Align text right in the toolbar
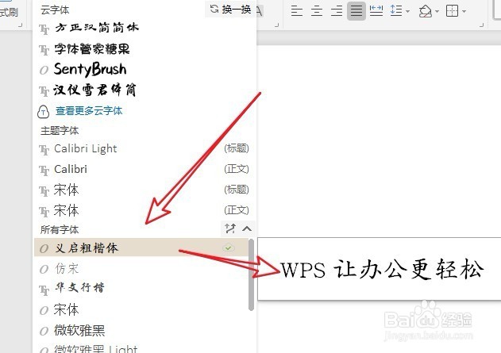The width and height of the screenshot is (501, 353). (x=337, y=11)
